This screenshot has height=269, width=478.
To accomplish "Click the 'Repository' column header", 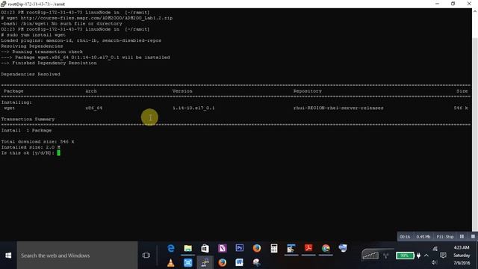I will tap(307, 91).
